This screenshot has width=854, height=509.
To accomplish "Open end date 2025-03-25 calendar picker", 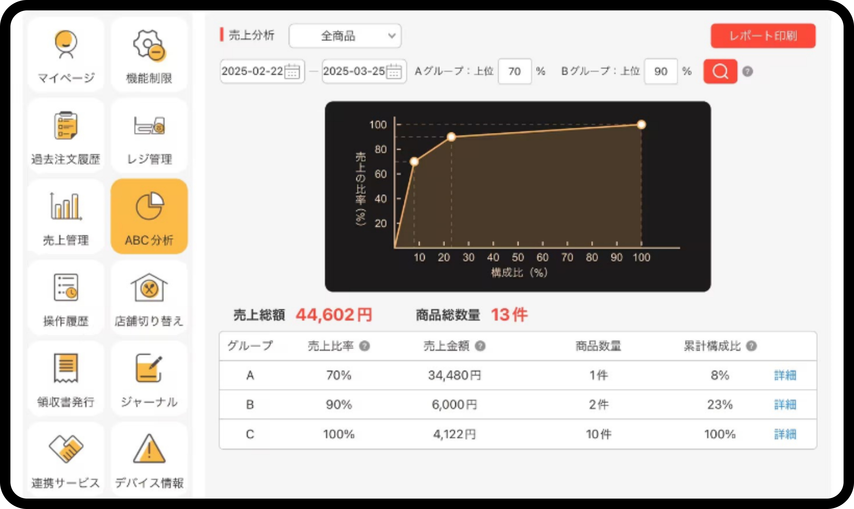I will click(394, 71).
